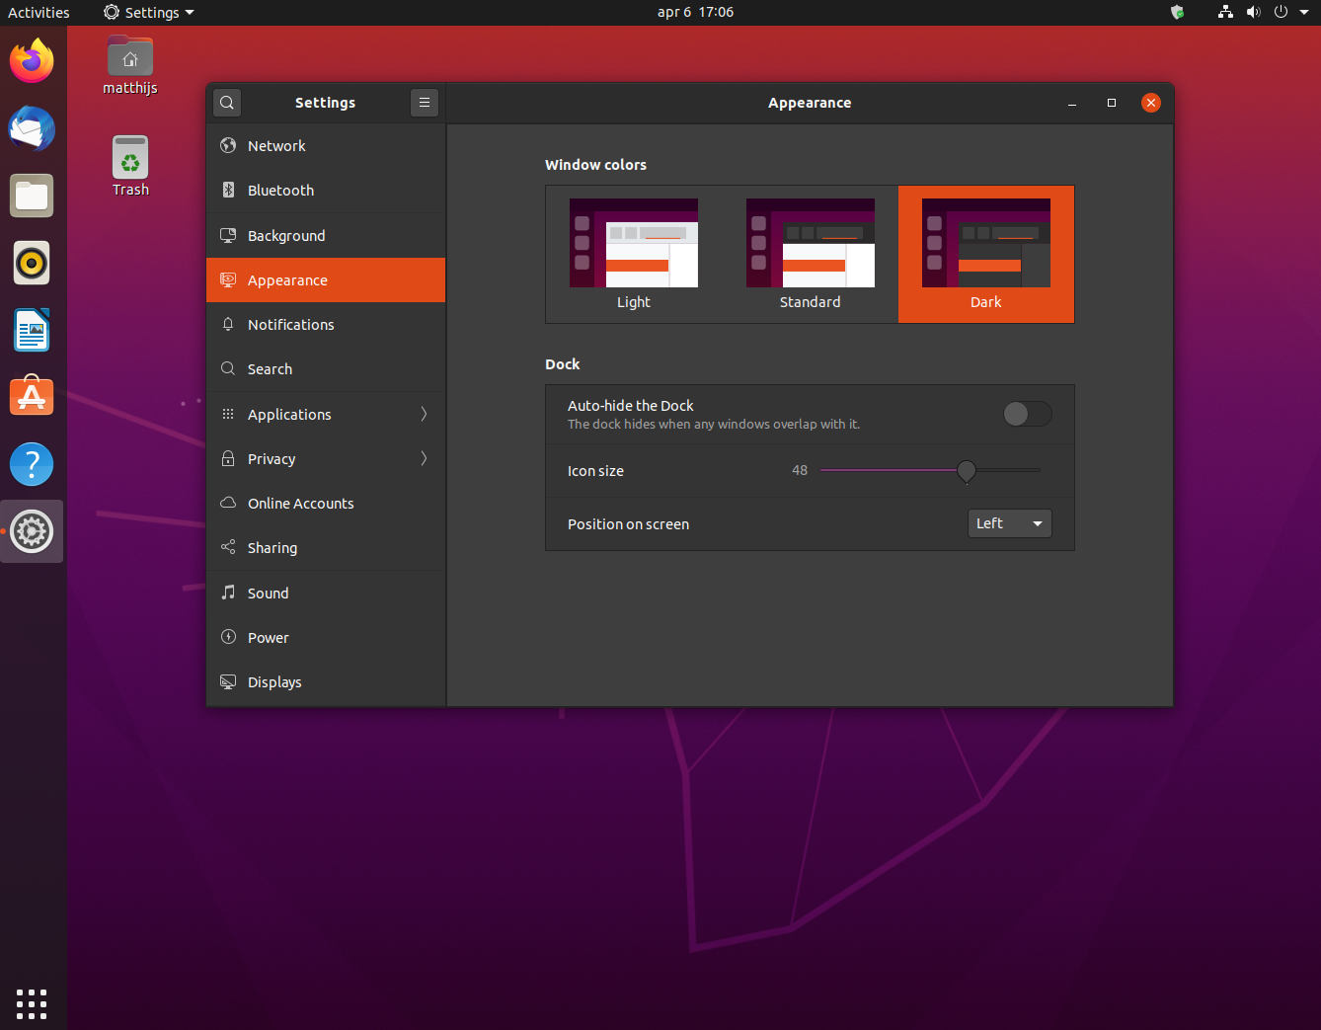The width and height of the screenshot is (1321, 1030).
Task: Click the search icon in Settings header
Action: click(227, 103)
